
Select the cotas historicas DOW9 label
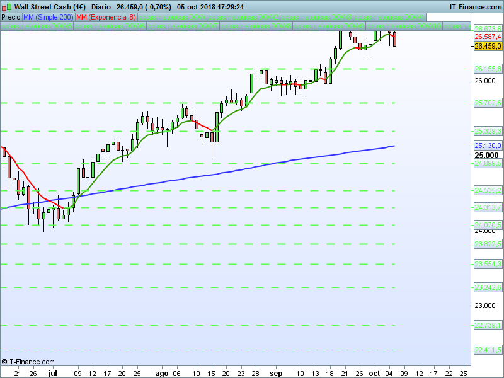click(329, 26)
